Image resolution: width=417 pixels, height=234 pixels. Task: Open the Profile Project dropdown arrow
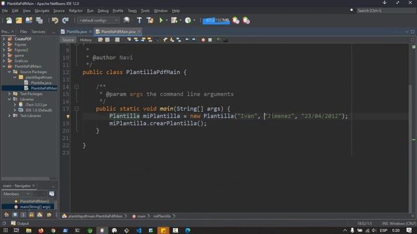pos(194,20)
